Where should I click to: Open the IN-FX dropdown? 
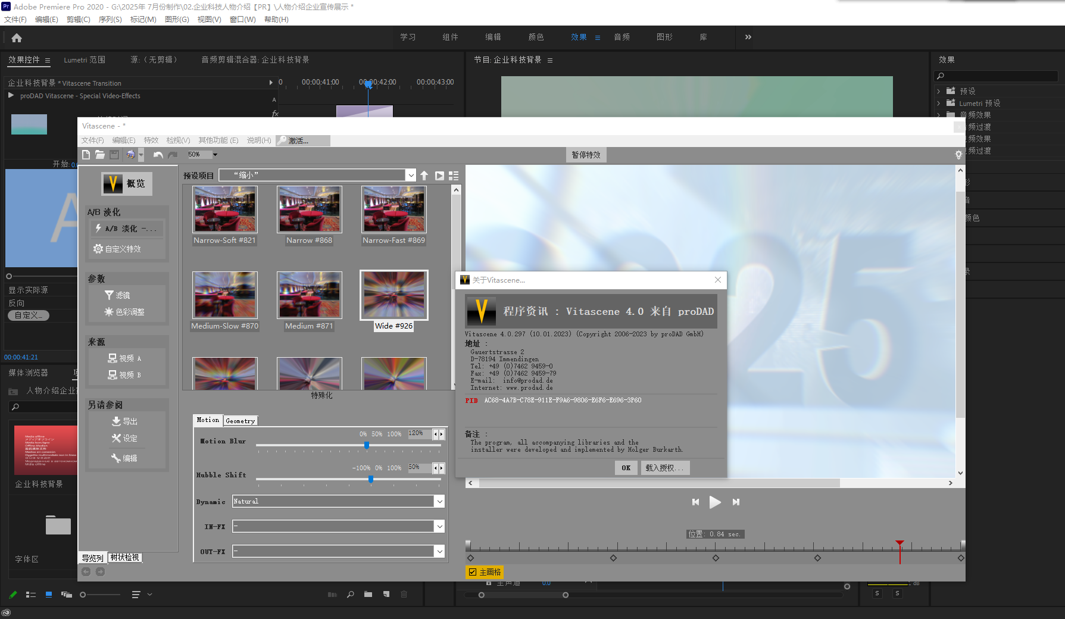coord(338,526)
